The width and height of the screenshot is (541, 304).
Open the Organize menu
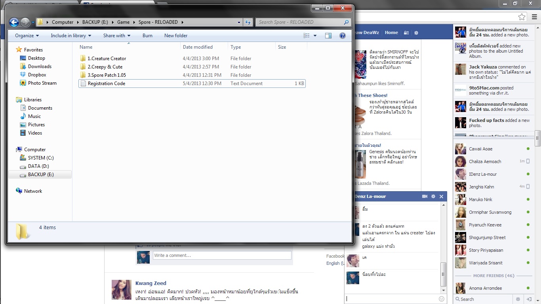pyautogui.click(x=27, y=36)
